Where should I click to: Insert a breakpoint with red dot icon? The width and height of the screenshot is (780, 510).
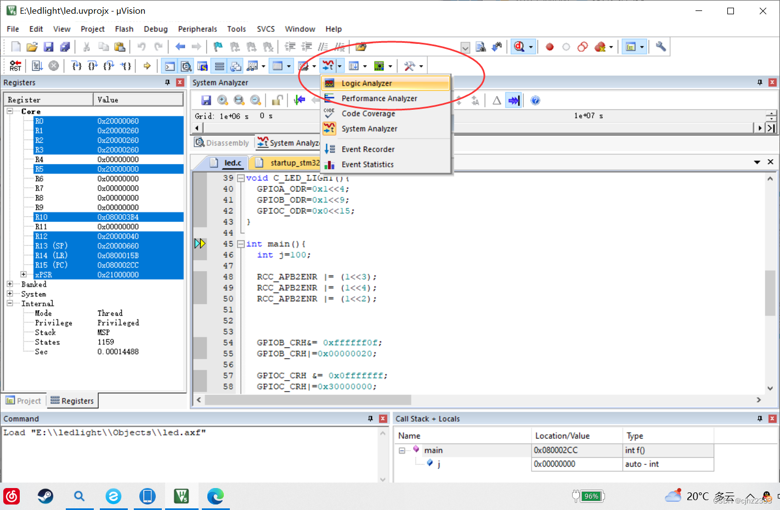tap(550, 47)
